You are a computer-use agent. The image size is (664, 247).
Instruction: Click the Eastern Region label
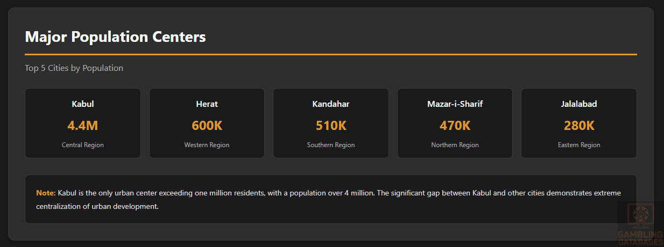pyautogui.click(x=579, y=145)
